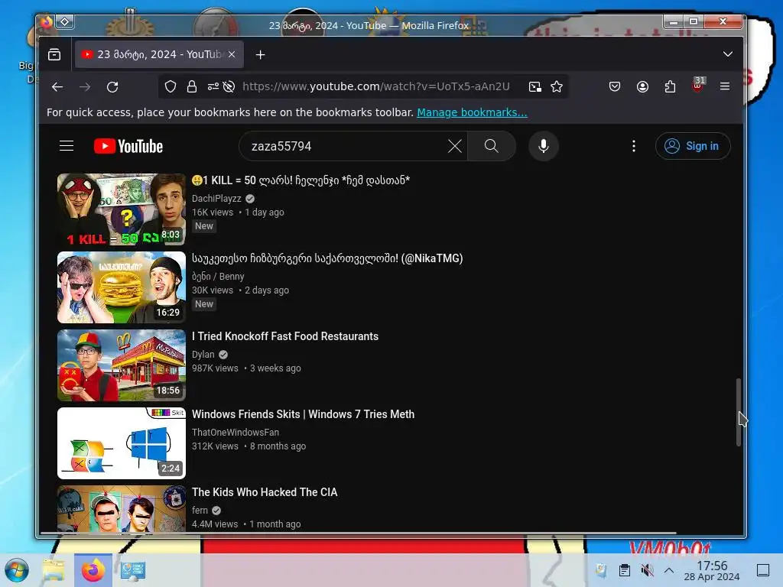Visit the fern channel

pyautogui.click(x=200, y=510)
